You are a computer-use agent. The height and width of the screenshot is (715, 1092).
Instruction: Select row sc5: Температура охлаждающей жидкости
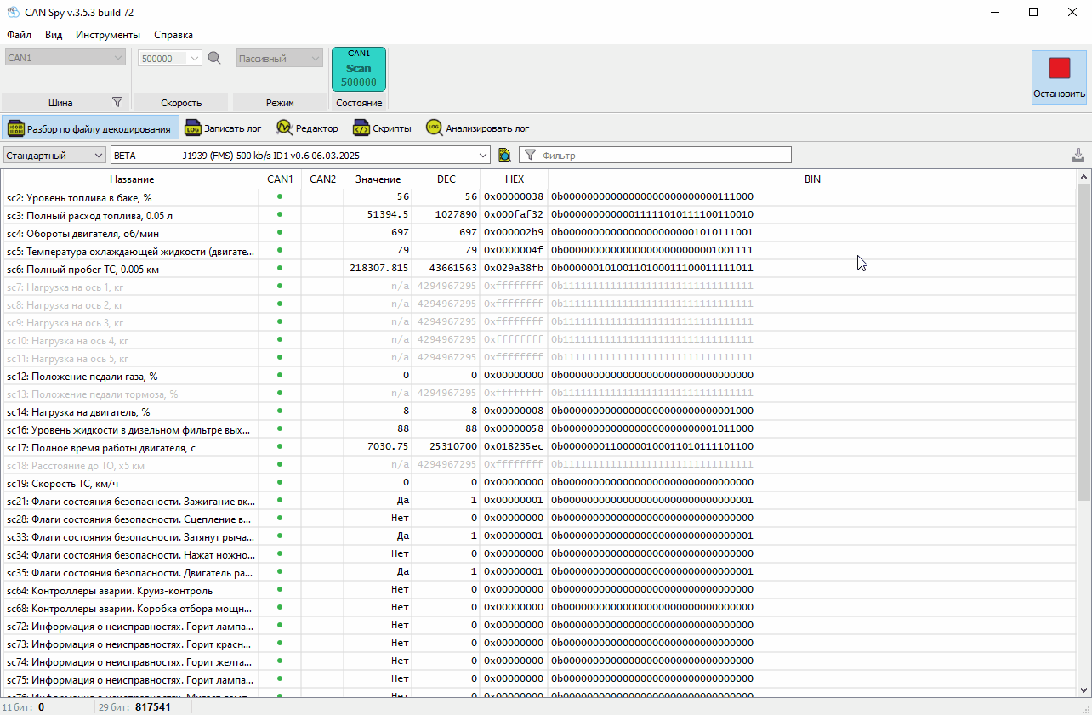click(539, 251)
